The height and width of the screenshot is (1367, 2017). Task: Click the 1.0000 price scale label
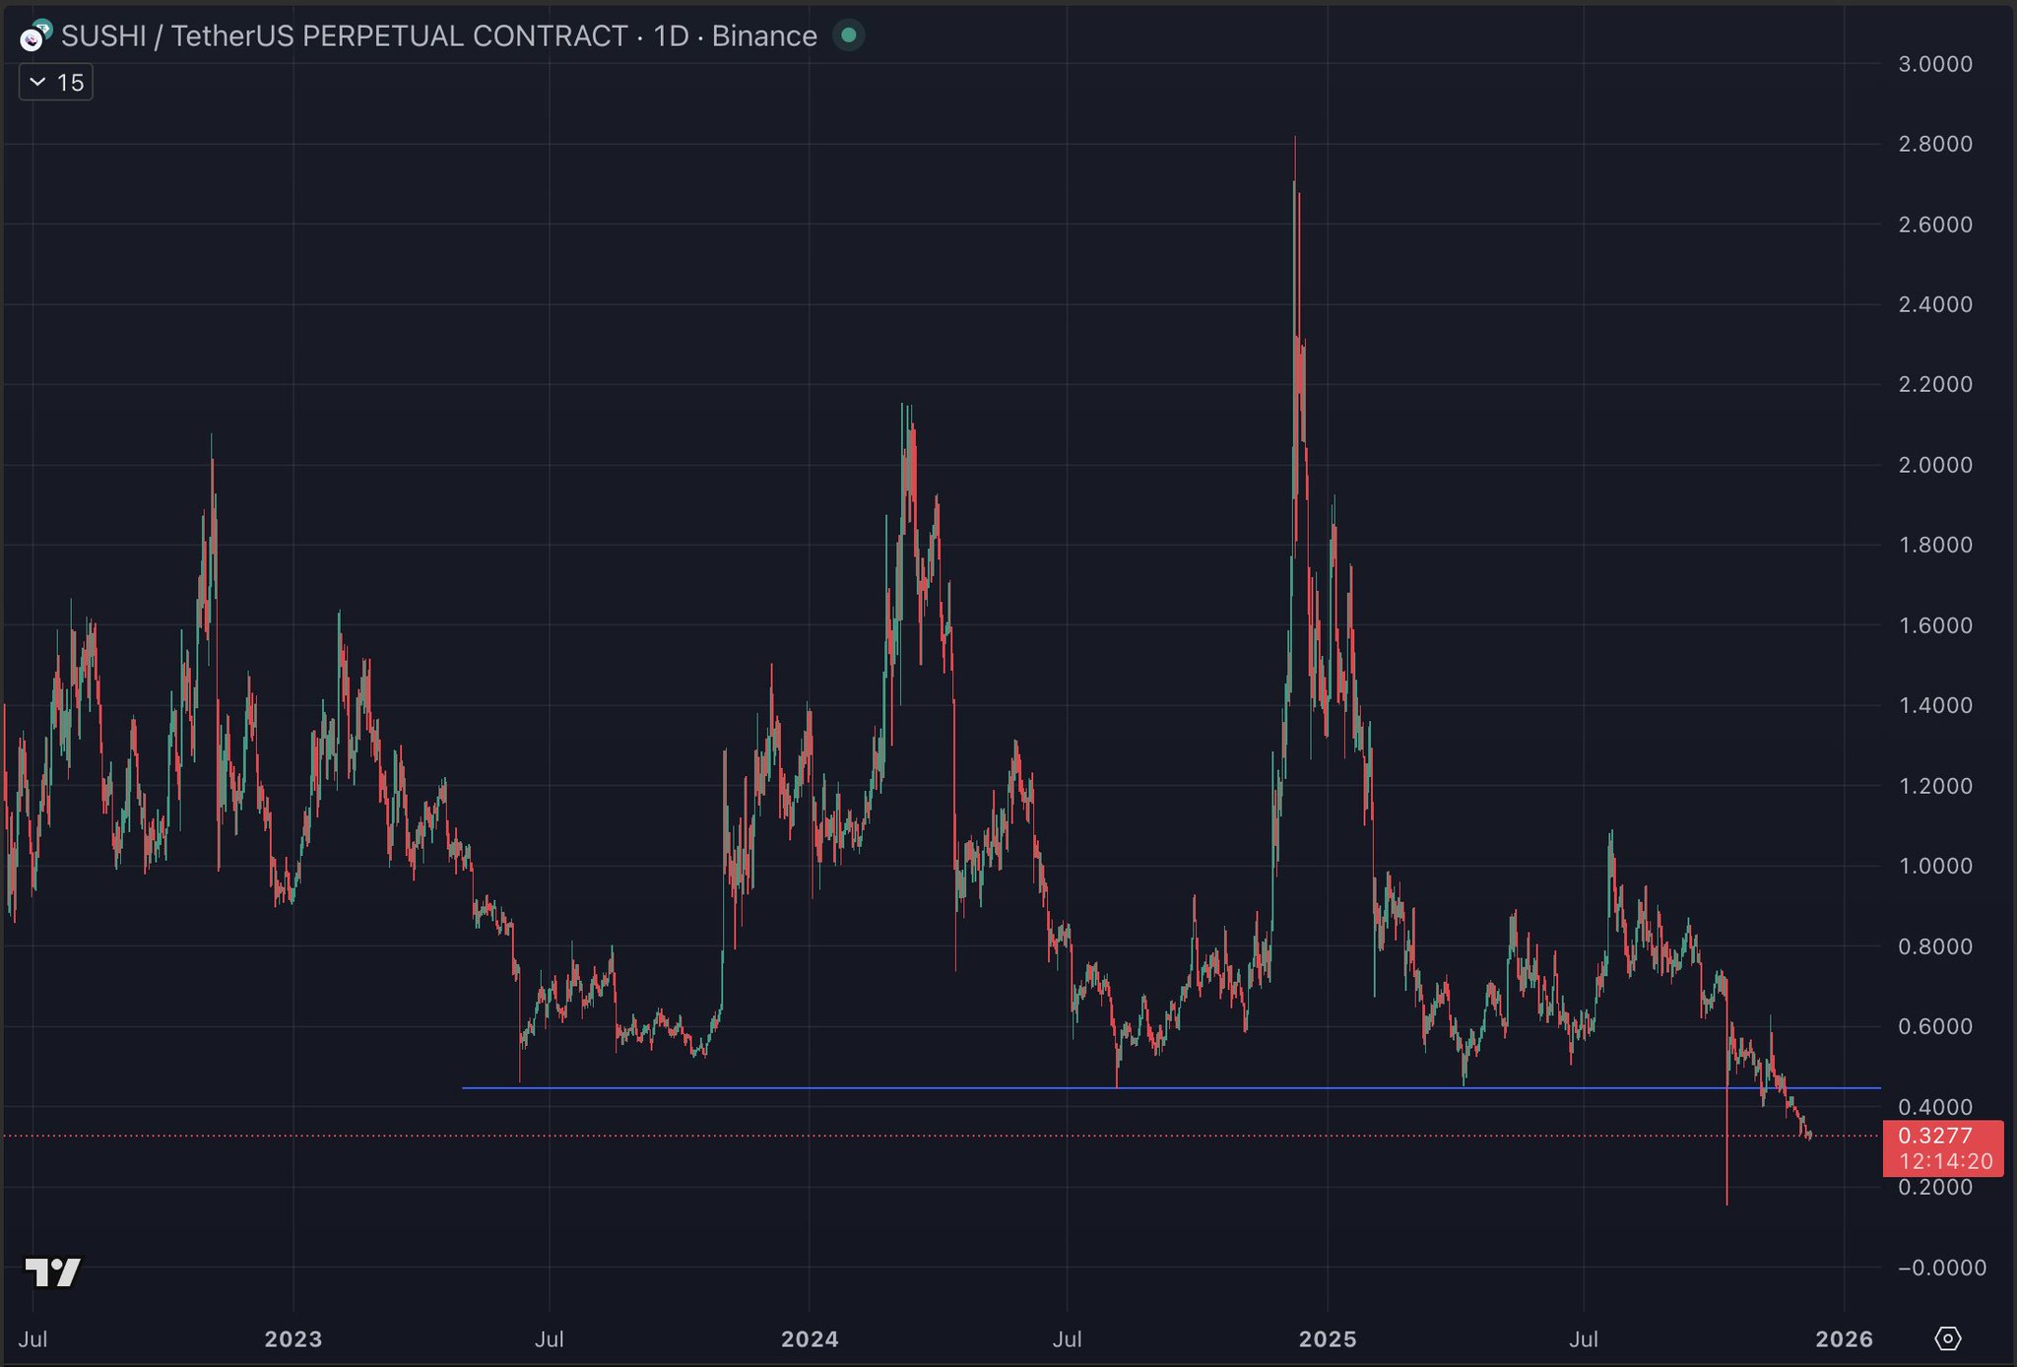pyautogui.click(x=1934, y=866)
